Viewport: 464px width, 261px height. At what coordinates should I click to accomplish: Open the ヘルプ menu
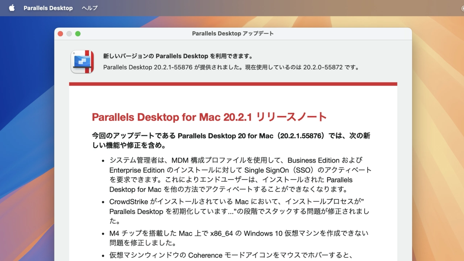pyautogui.click(x=90, y=8)
